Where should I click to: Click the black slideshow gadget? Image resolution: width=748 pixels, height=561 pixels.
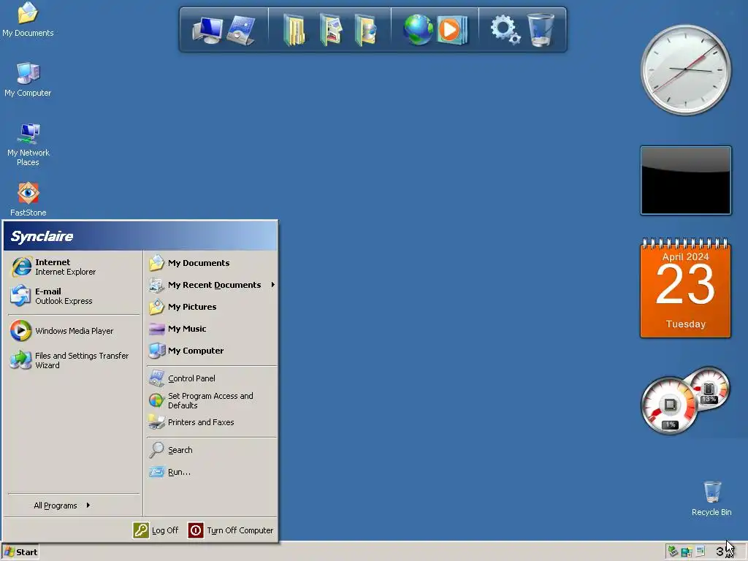[685, 180]
